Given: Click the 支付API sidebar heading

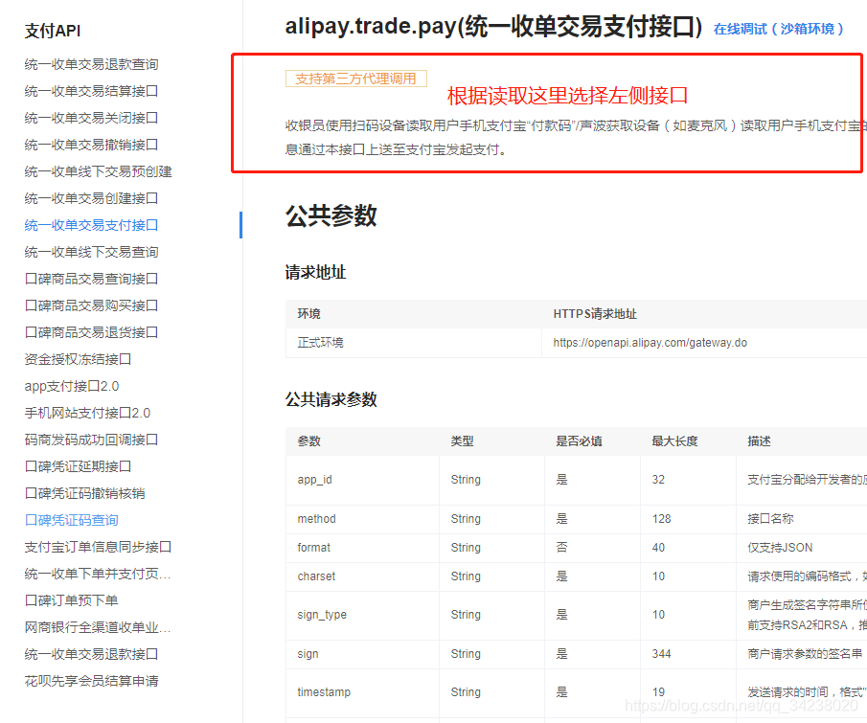Looking at the screenshot, I should [53, 31].
